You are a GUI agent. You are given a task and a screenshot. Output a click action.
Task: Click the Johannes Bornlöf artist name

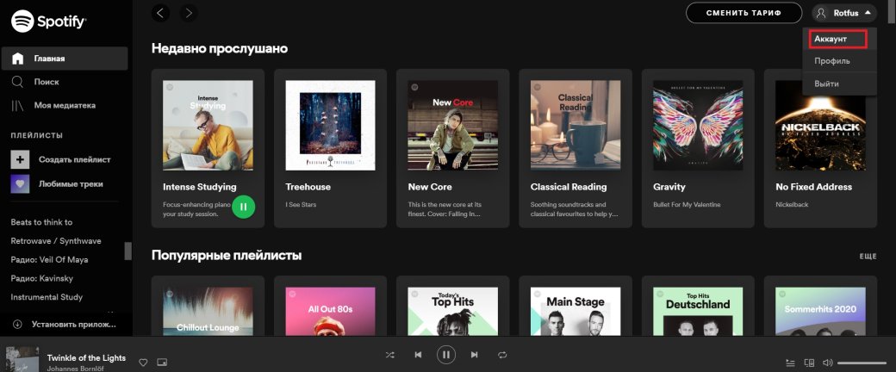coord(76,369)
